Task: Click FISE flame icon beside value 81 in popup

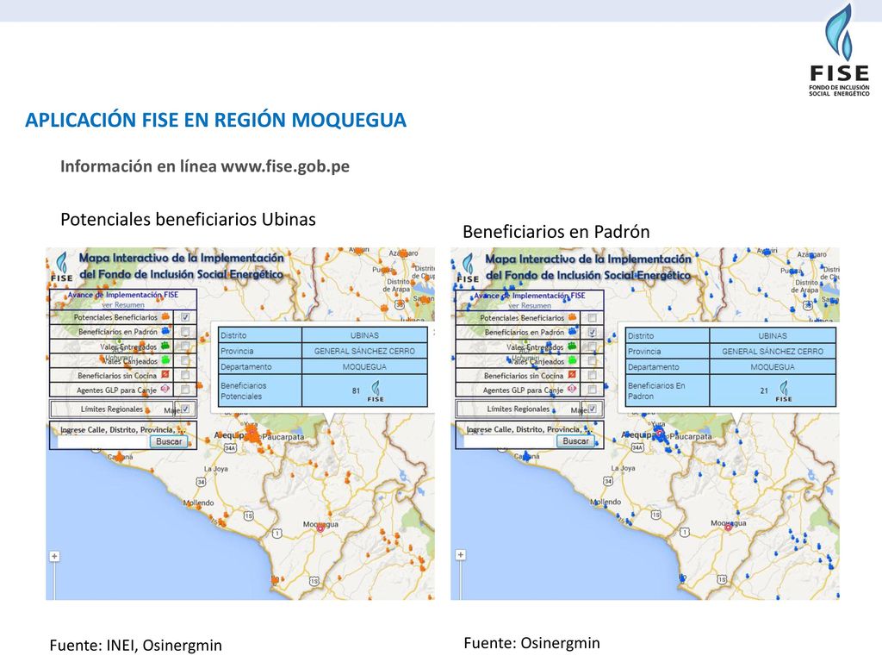Action: tap(376, 391)
